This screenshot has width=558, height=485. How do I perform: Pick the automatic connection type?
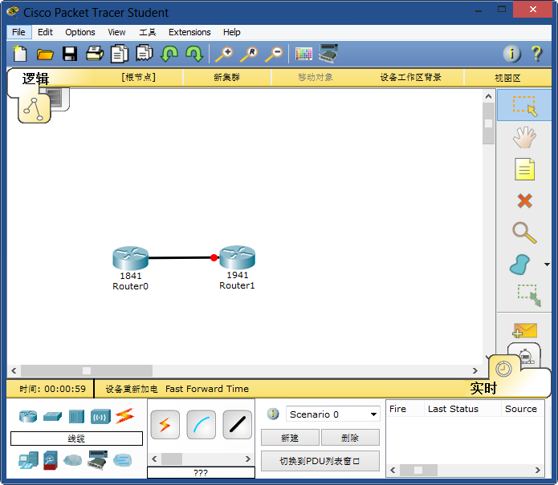165,425
